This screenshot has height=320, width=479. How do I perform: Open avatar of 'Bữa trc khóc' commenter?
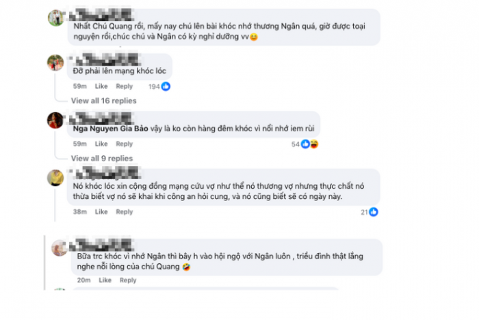[x=60, y=248]
